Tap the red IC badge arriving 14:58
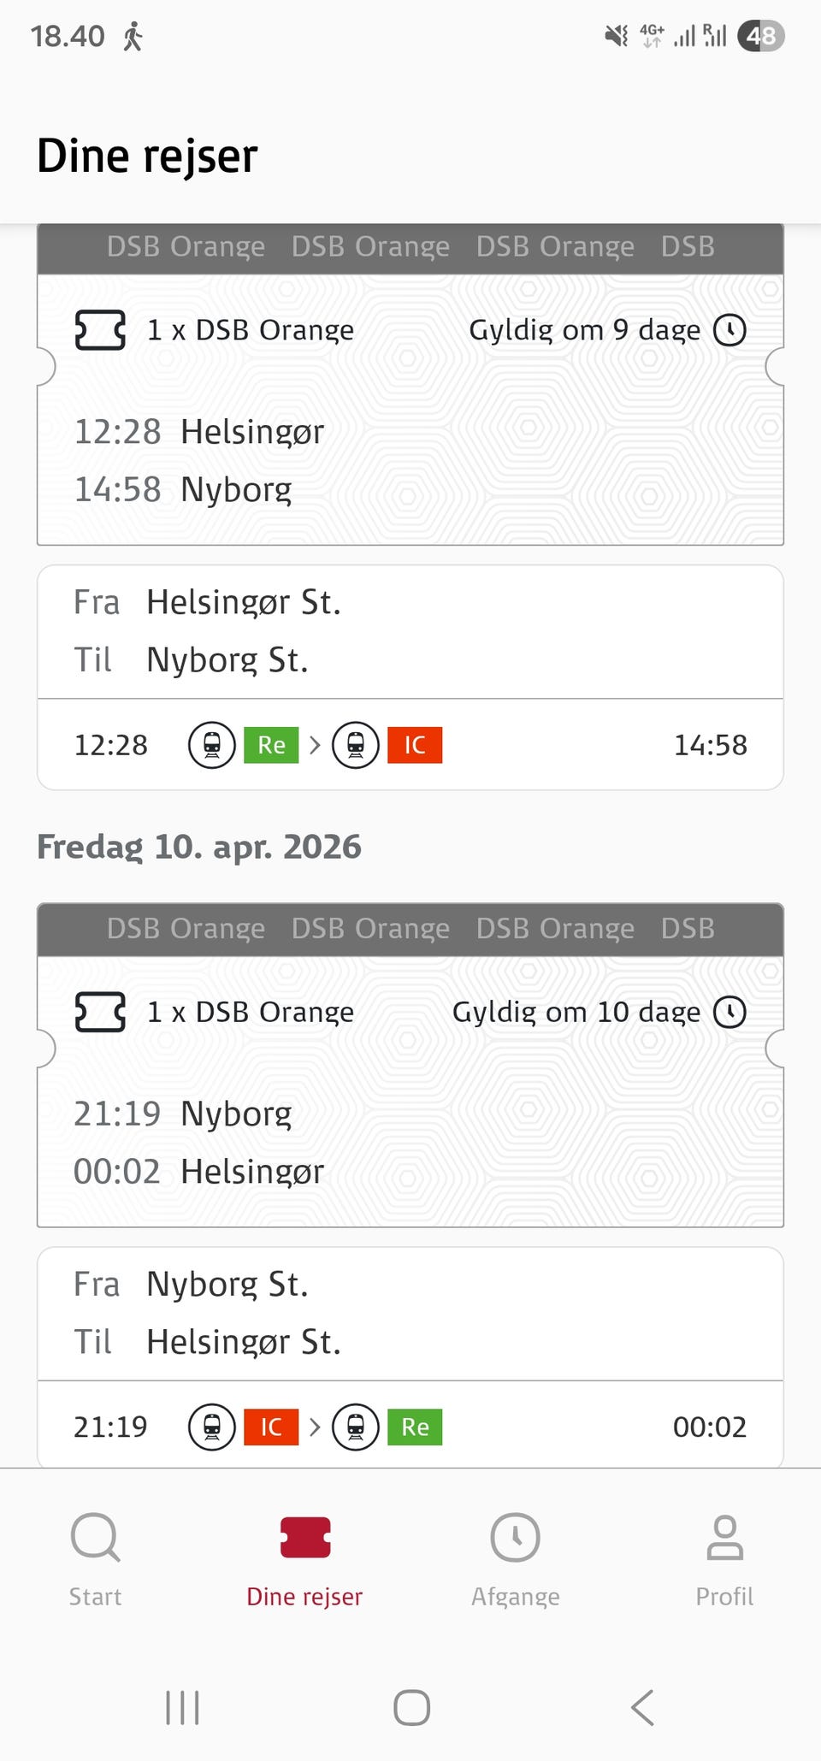Viewport: 821px width, 1761px height. pos(415,745)
